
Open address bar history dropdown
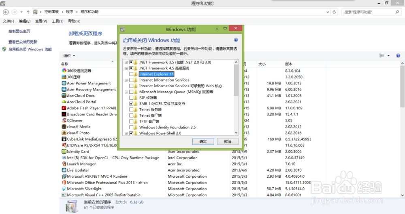[328, 12]
